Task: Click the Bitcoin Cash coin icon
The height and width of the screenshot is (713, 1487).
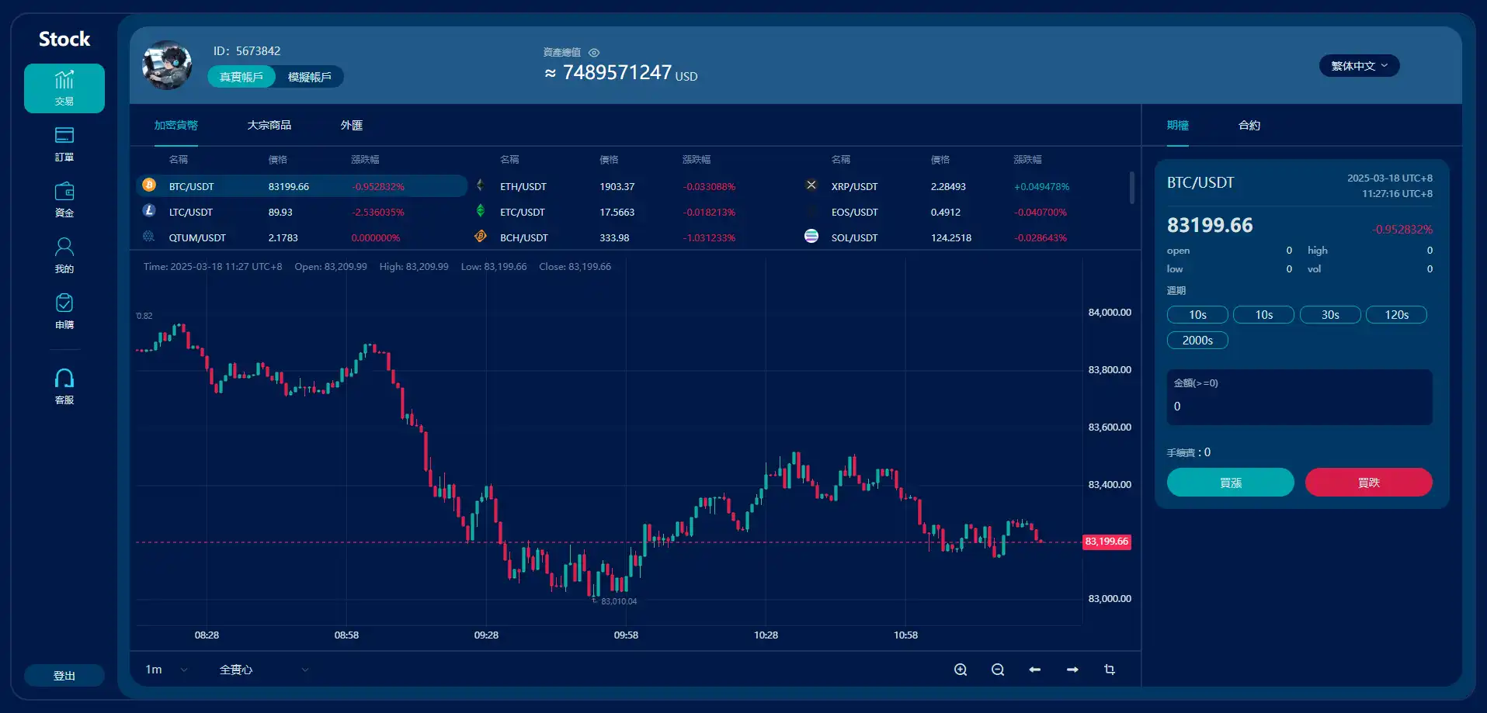Action: click(x=480, y=237)
